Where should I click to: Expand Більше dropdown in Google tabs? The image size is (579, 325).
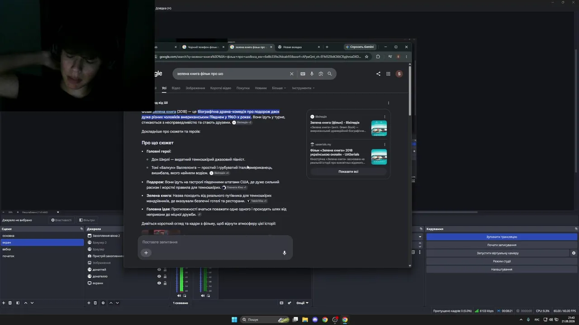(x=279, y=88)
